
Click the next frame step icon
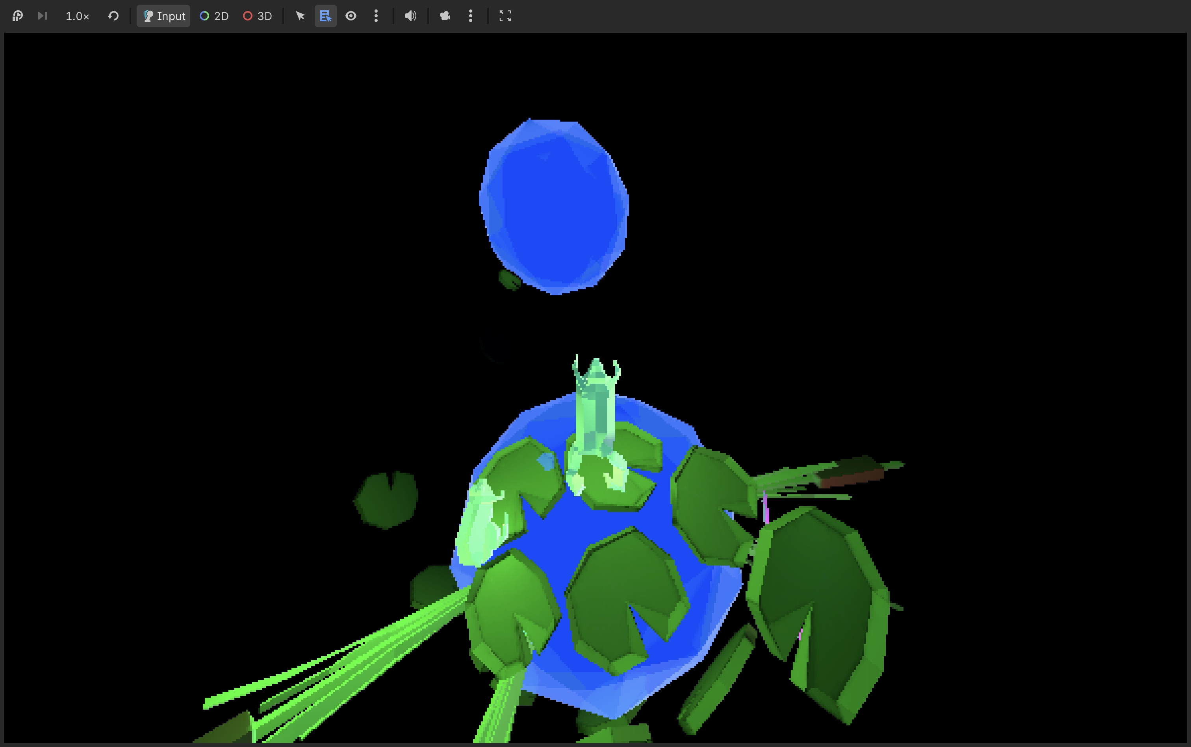tap(43, 16)
